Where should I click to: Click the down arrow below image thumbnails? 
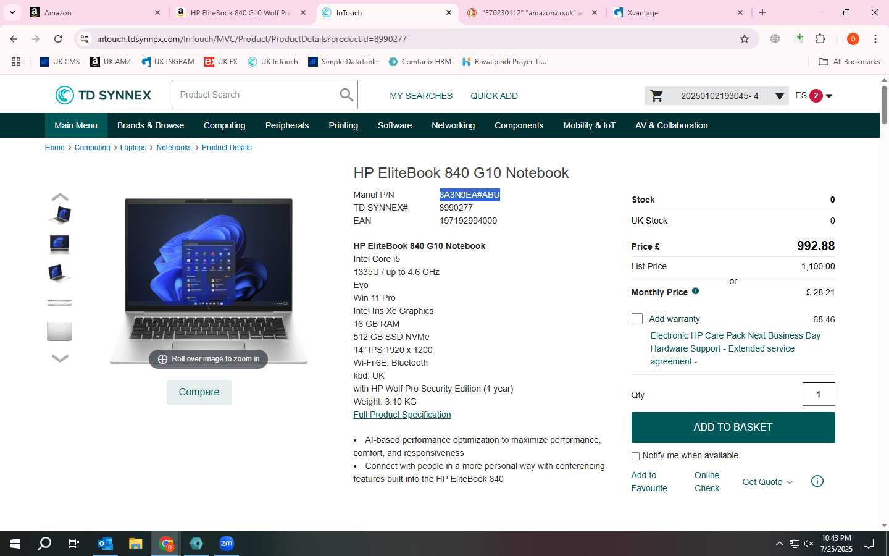[60, 358]
